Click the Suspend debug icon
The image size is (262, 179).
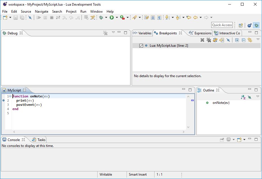[x=45, y=17]
